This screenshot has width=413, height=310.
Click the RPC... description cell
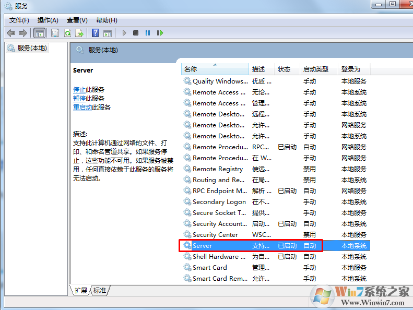click(261, 147)
